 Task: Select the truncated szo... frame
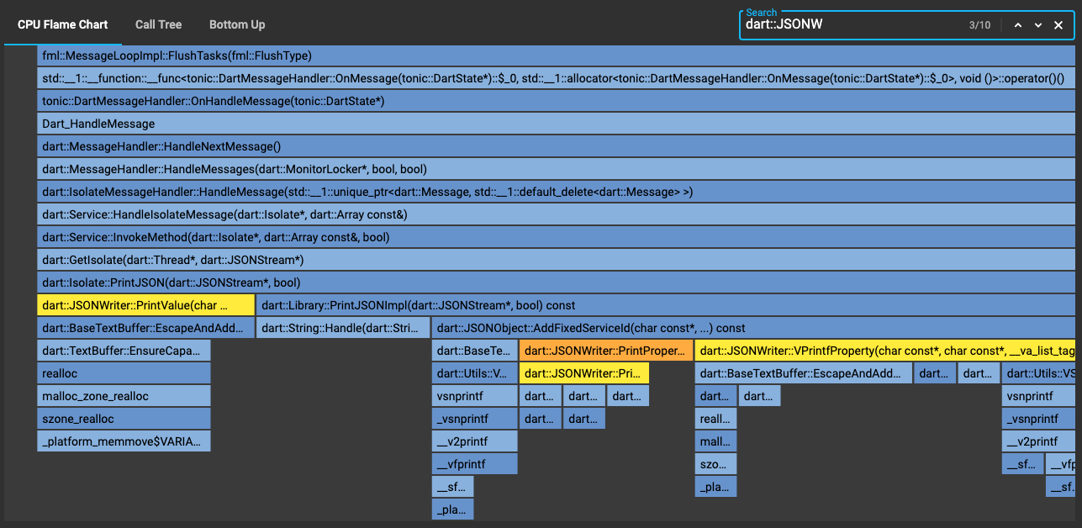click(x=716, y=464)
